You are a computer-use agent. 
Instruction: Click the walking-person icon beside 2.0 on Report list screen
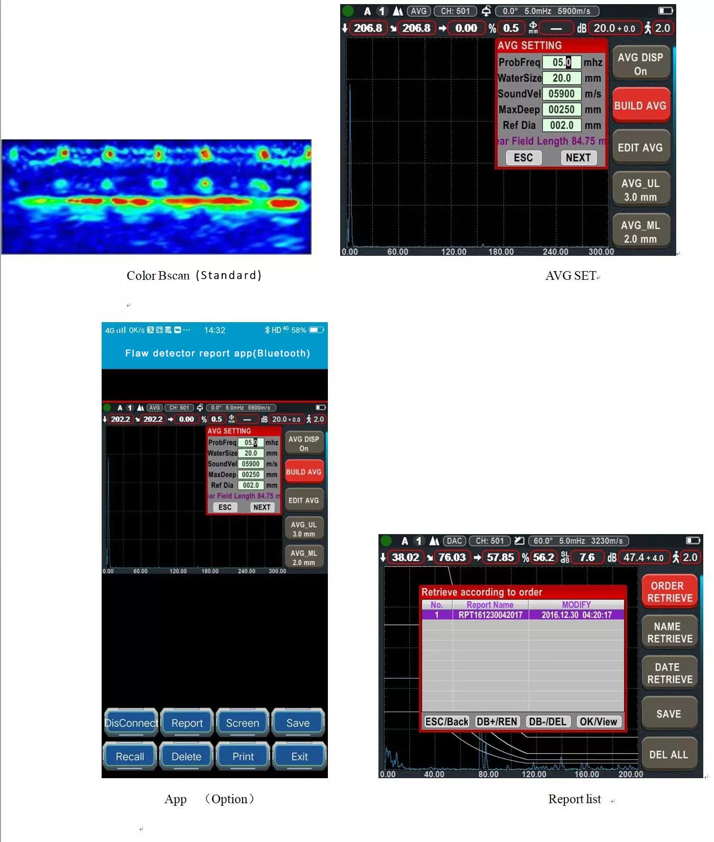pos(676,558)
